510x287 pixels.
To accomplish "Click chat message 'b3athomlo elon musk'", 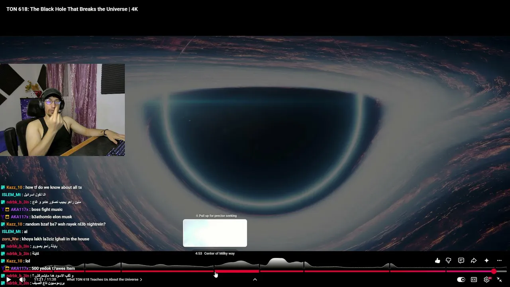I will pos(52,217).
